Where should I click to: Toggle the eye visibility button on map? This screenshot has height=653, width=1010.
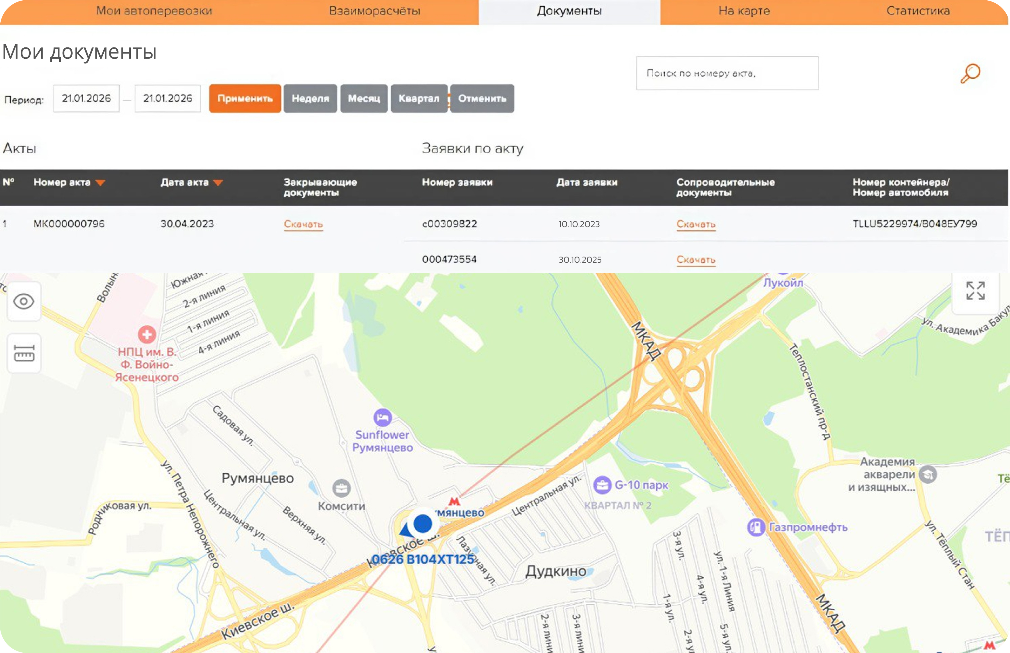pos(24,302)
